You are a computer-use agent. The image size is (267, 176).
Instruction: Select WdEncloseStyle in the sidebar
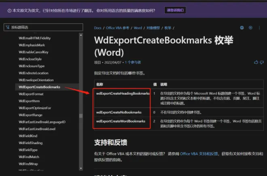pyautogui.click(x=30, y=59)
